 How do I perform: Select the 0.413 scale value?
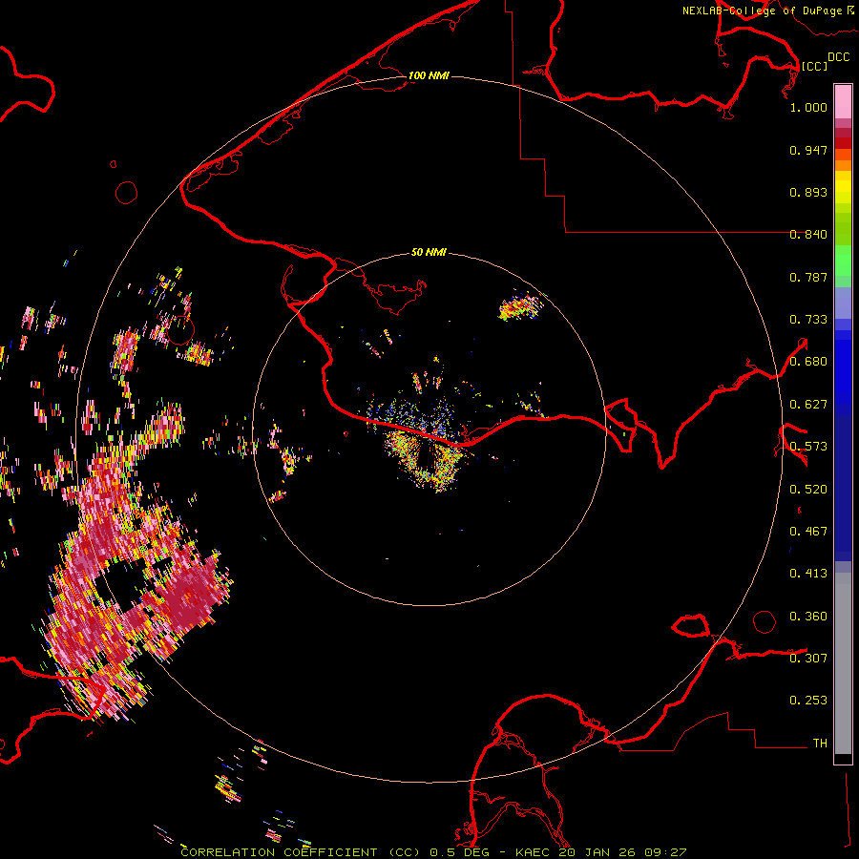coord(808,574)
